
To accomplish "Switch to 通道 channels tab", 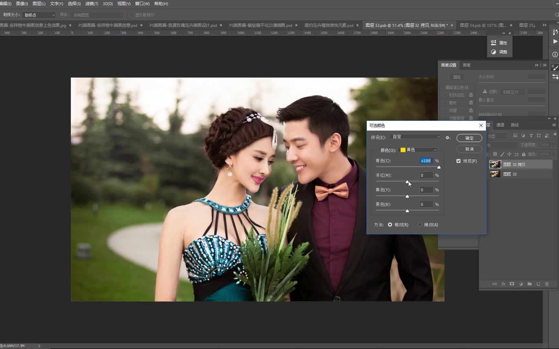I will tap(500, 125).
